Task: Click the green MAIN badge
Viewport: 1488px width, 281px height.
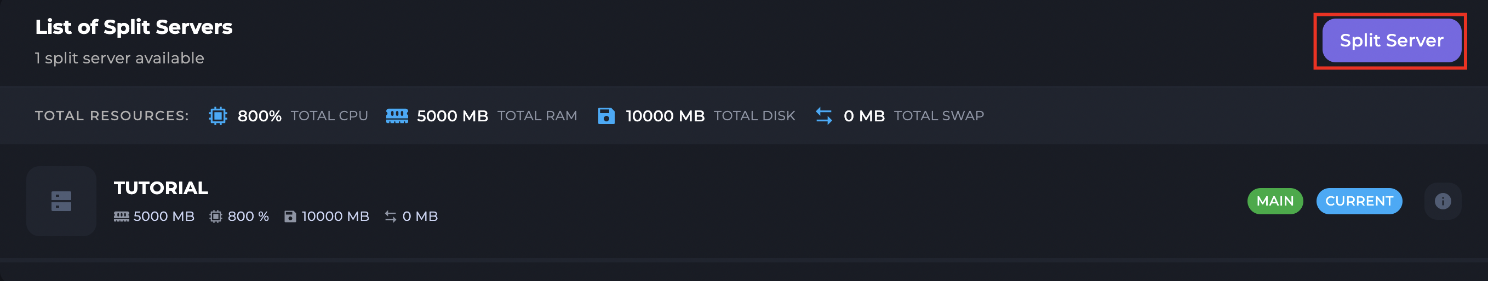Action: (1275, 201)
